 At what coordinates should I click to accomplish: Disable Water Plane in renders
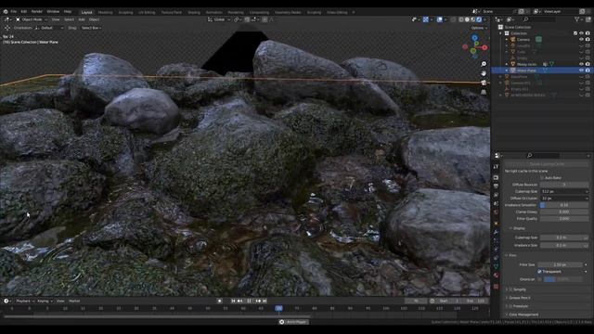pyautogui.click(x=588, y=71)
